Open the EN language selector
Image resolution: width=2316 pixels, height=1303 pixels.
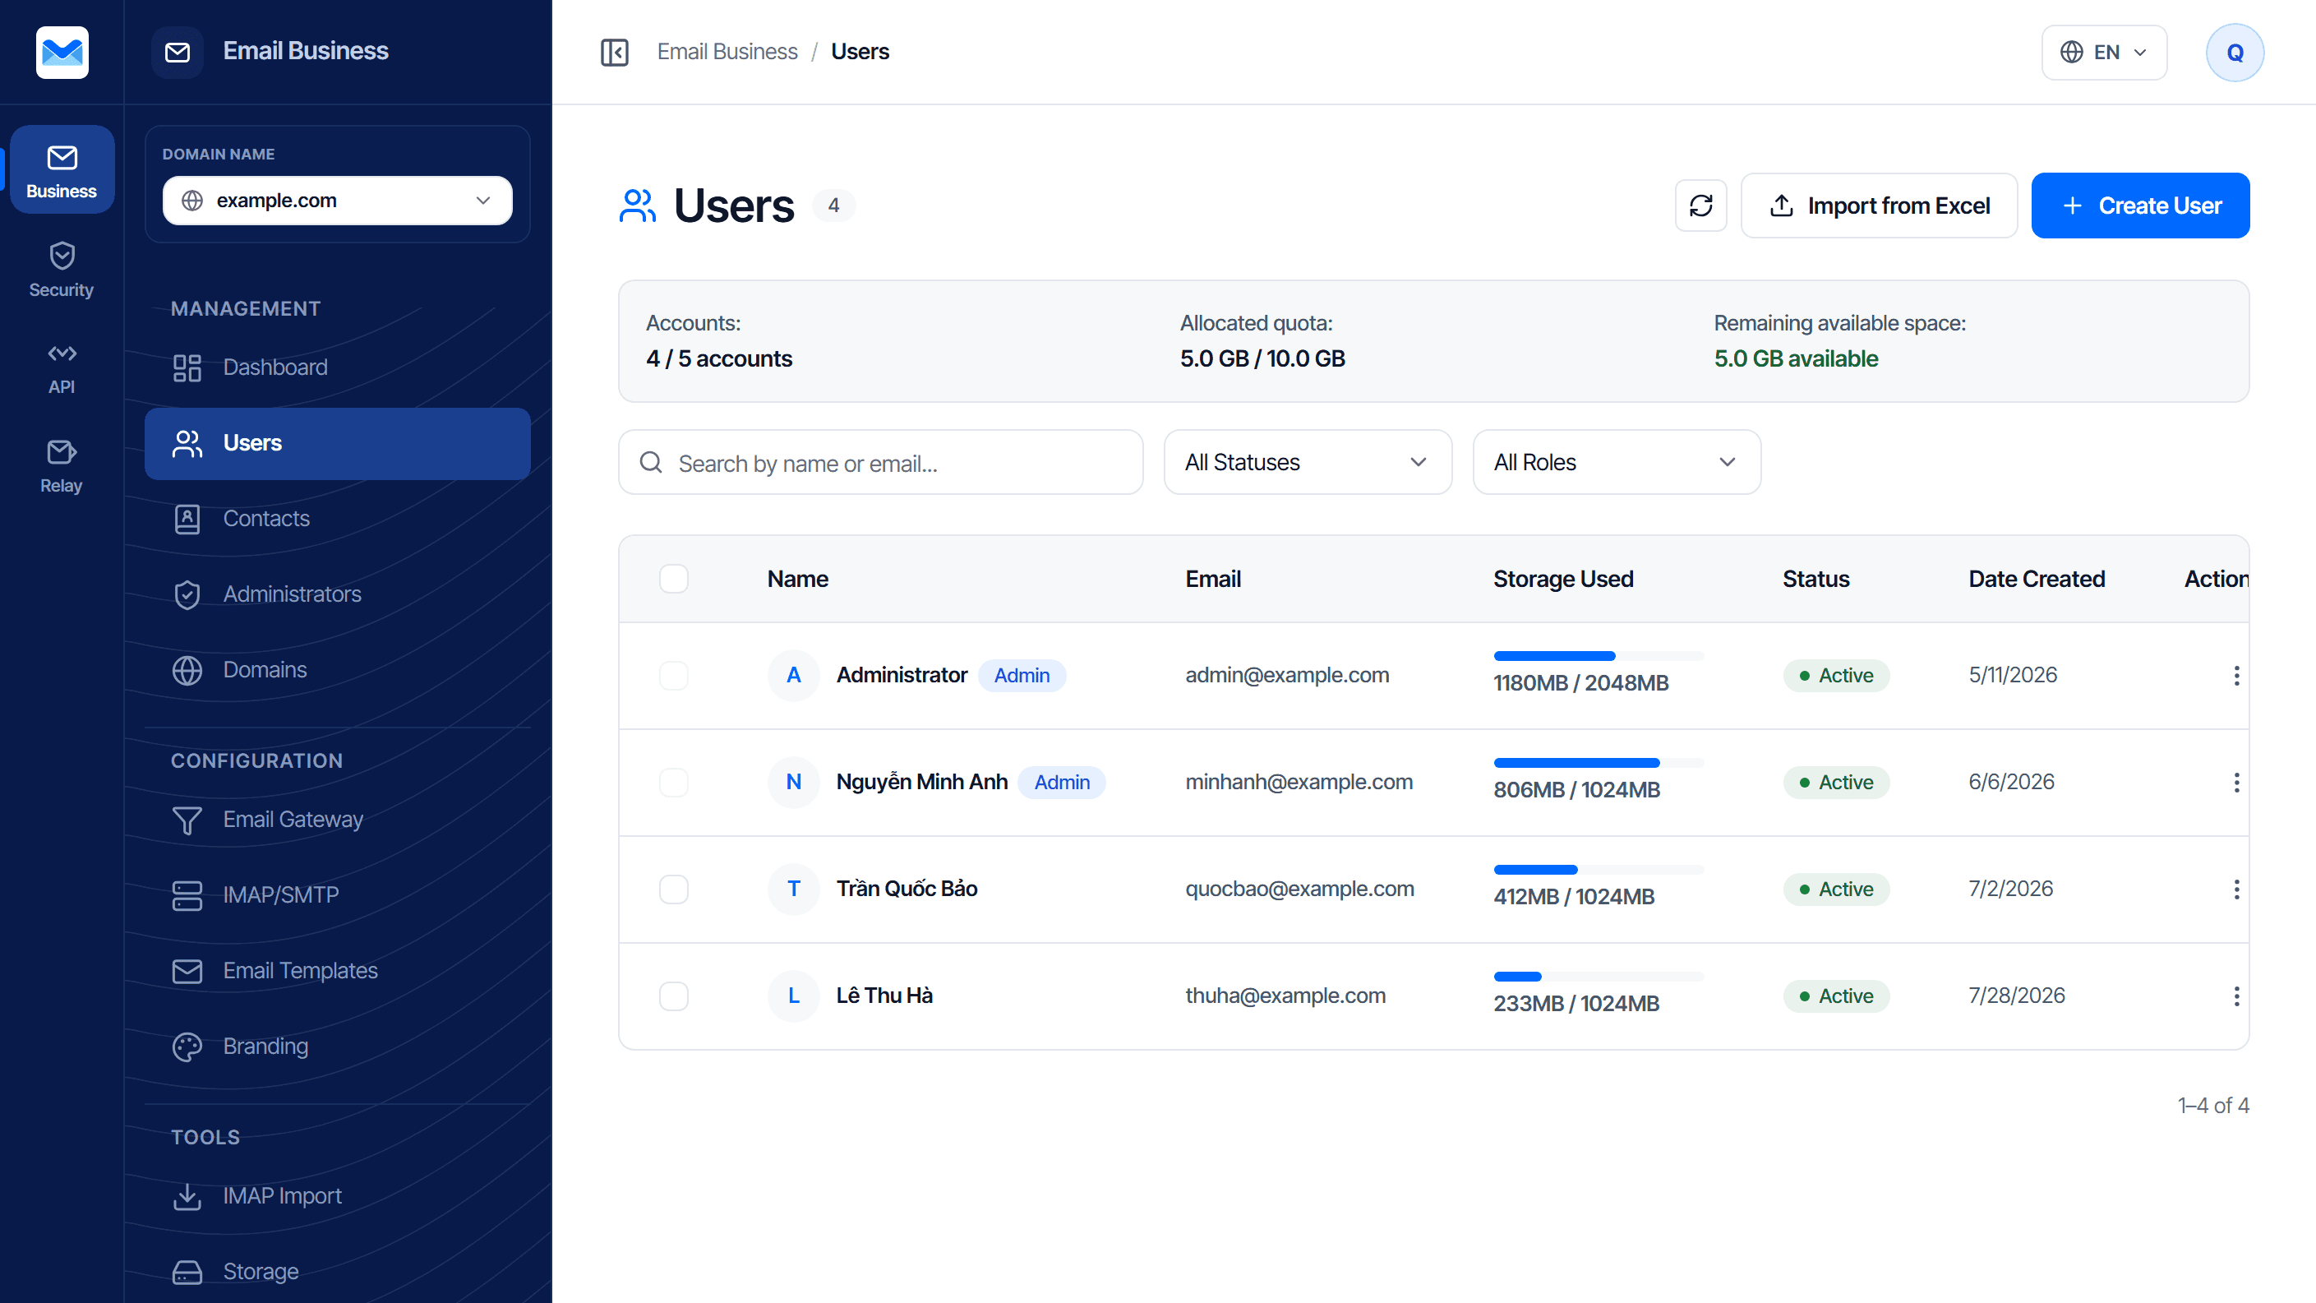2103,52
